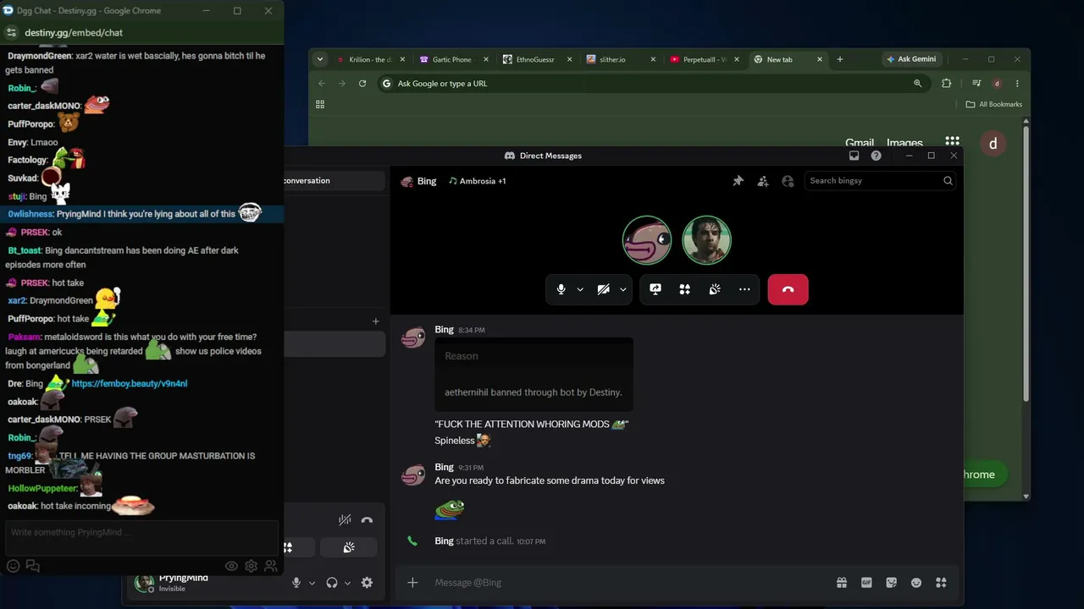This screenshot has height=609, width=1084.
Task: Open the Ambrosia +1 activity label
Action: [478, 181]
